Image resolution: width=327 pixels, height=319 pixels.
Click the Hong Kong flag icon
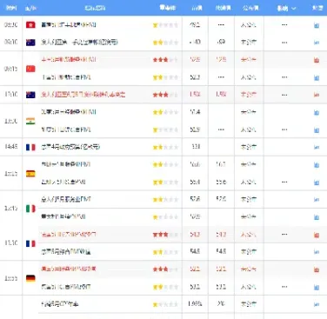pyautogui.click(x=30, y=25)
